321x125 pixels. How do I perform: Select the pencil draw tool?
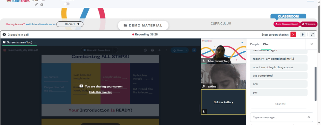point(36,4)
